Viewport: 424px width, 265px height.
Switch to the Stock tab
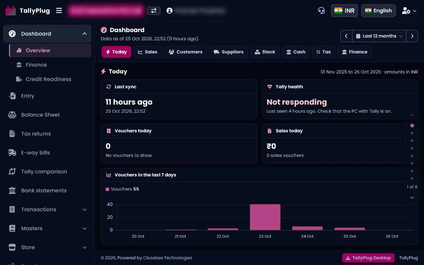pos(265,52)
